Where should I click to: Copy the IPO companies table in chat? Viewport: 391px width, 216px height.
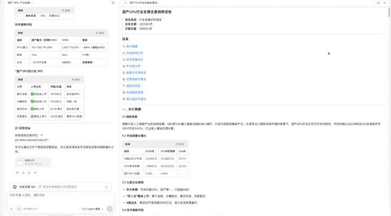click(76, 80)
